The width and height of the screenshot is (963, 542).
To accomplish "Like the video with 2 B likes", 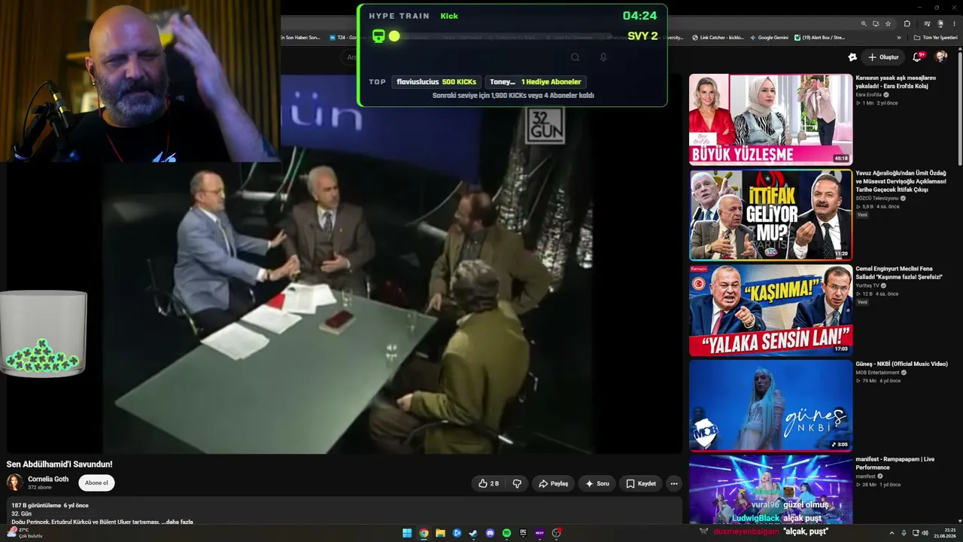I will pos(488,483).
